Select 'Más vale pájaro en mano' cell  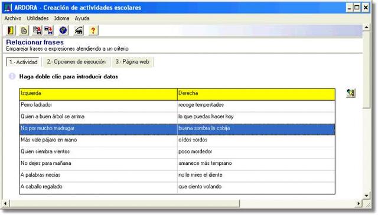click(x=99, y=141)
